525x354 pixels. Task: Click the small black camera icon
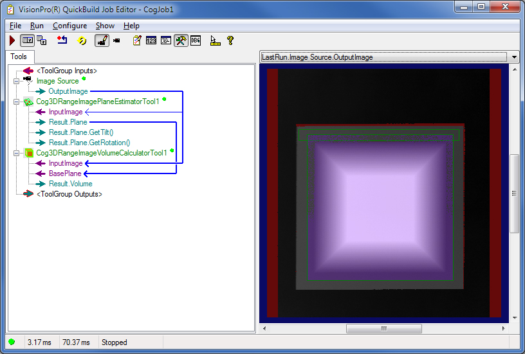point(116,40)
